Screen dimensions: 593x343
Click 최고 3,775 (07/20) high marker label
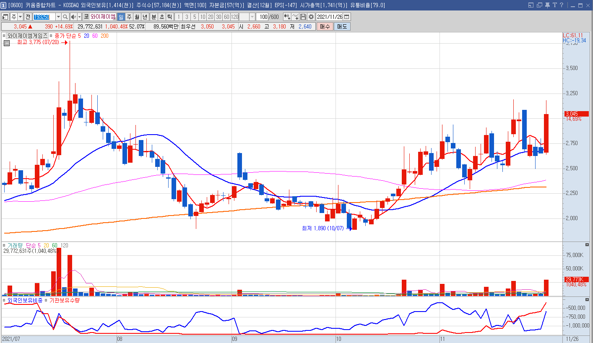(x=38, y=42)
